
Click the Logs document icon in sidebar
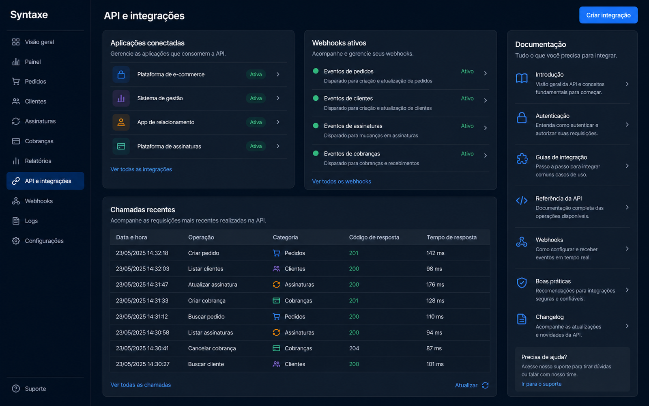(x=16, y=221)
